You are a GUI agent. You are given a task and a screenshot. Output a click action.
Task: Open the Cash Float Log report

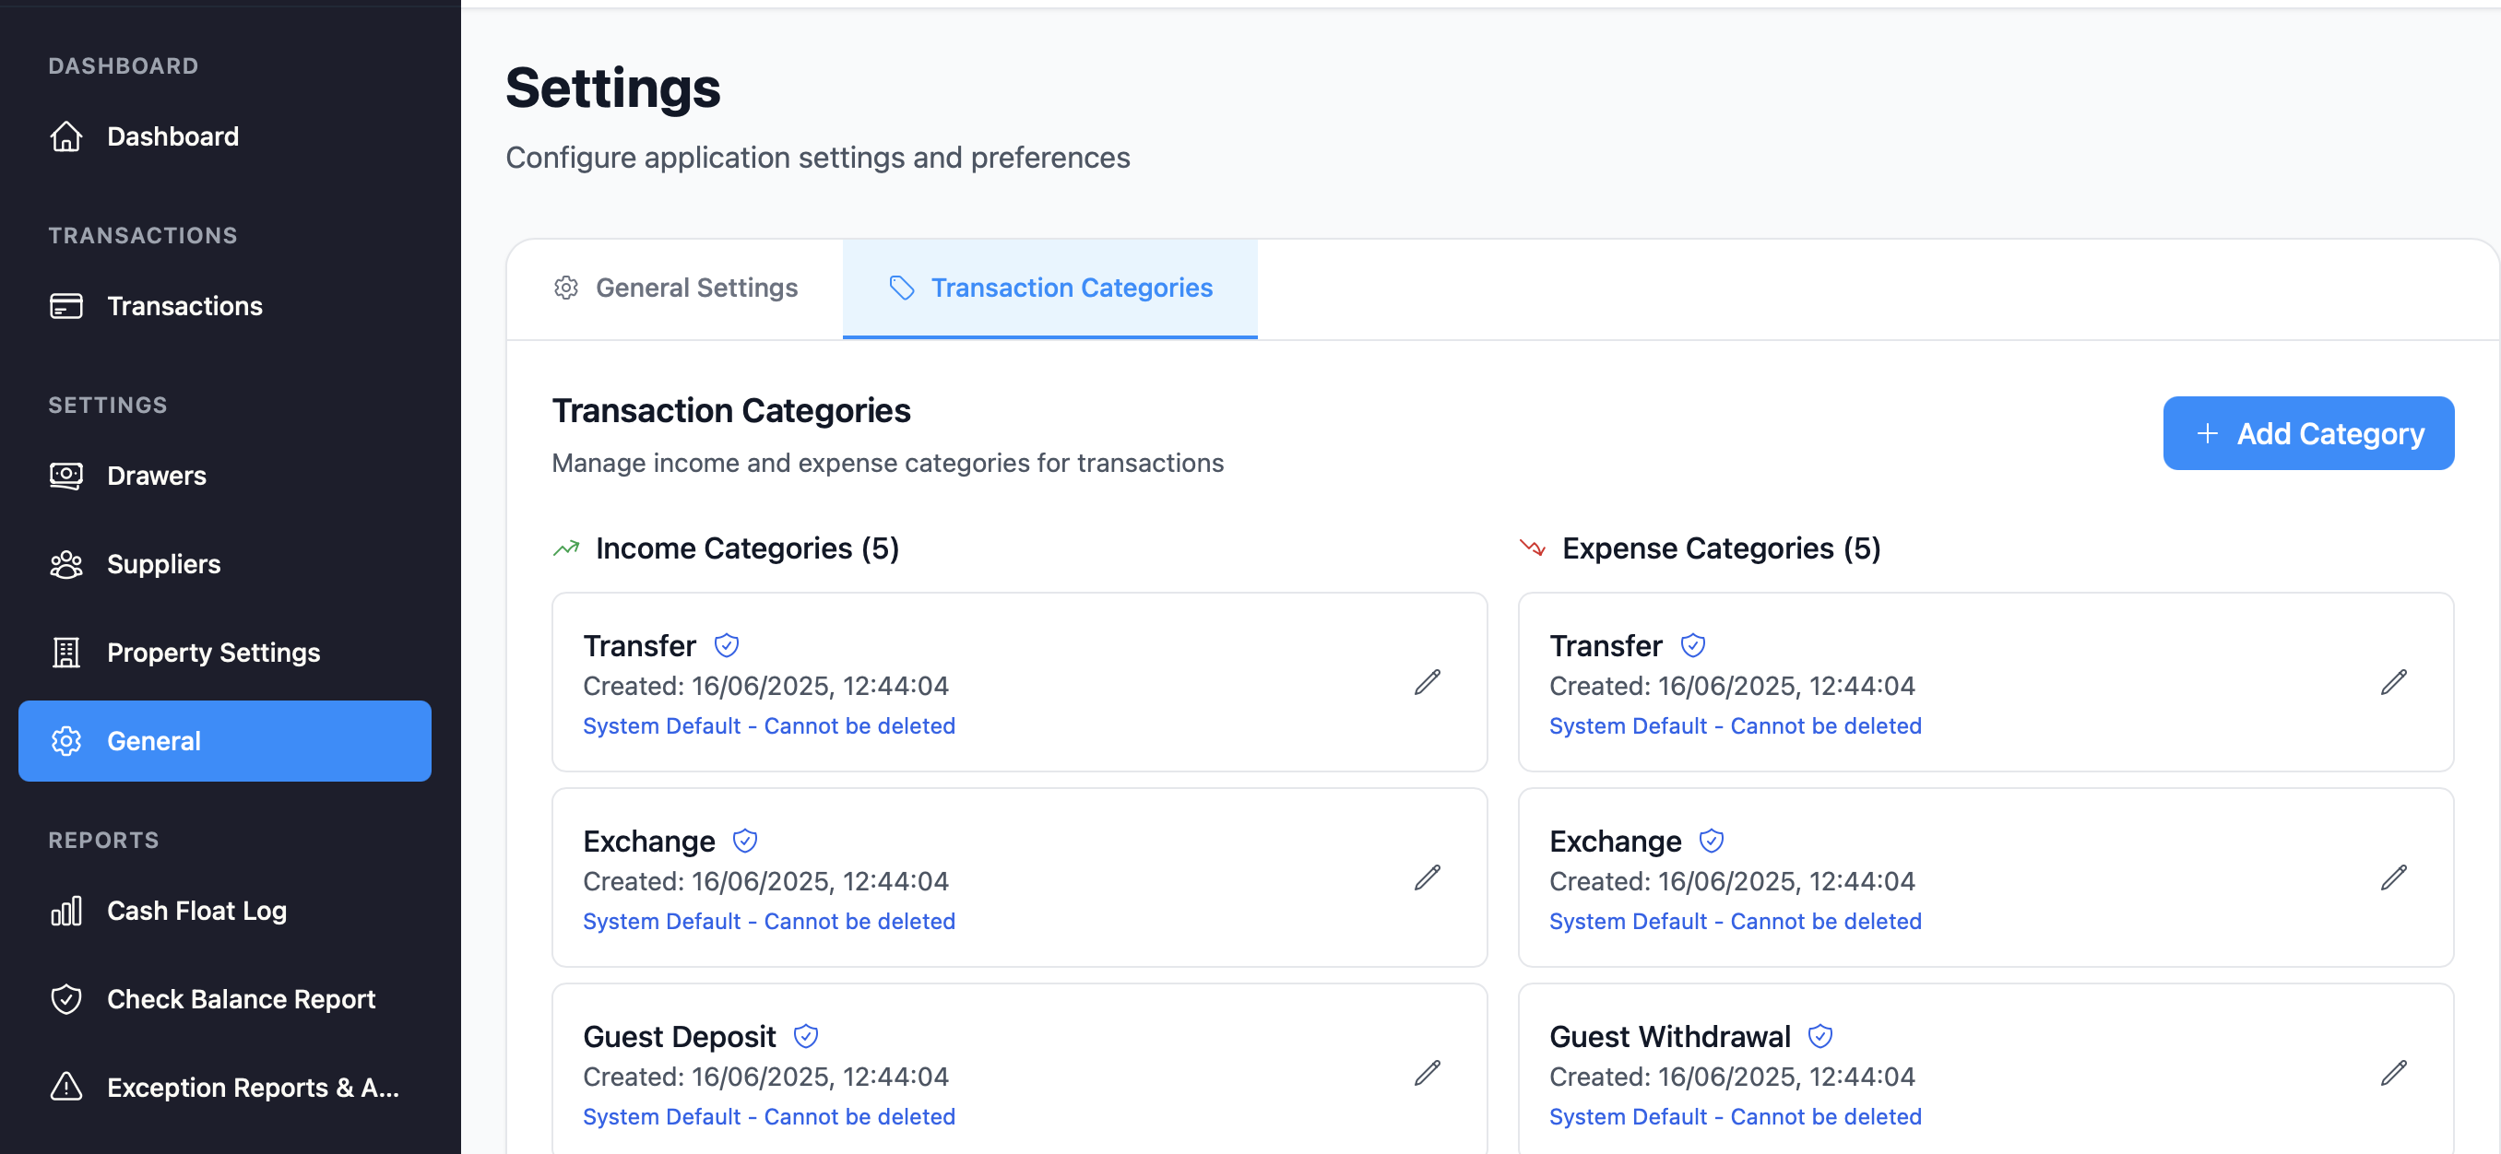click(x=196, y=911)
